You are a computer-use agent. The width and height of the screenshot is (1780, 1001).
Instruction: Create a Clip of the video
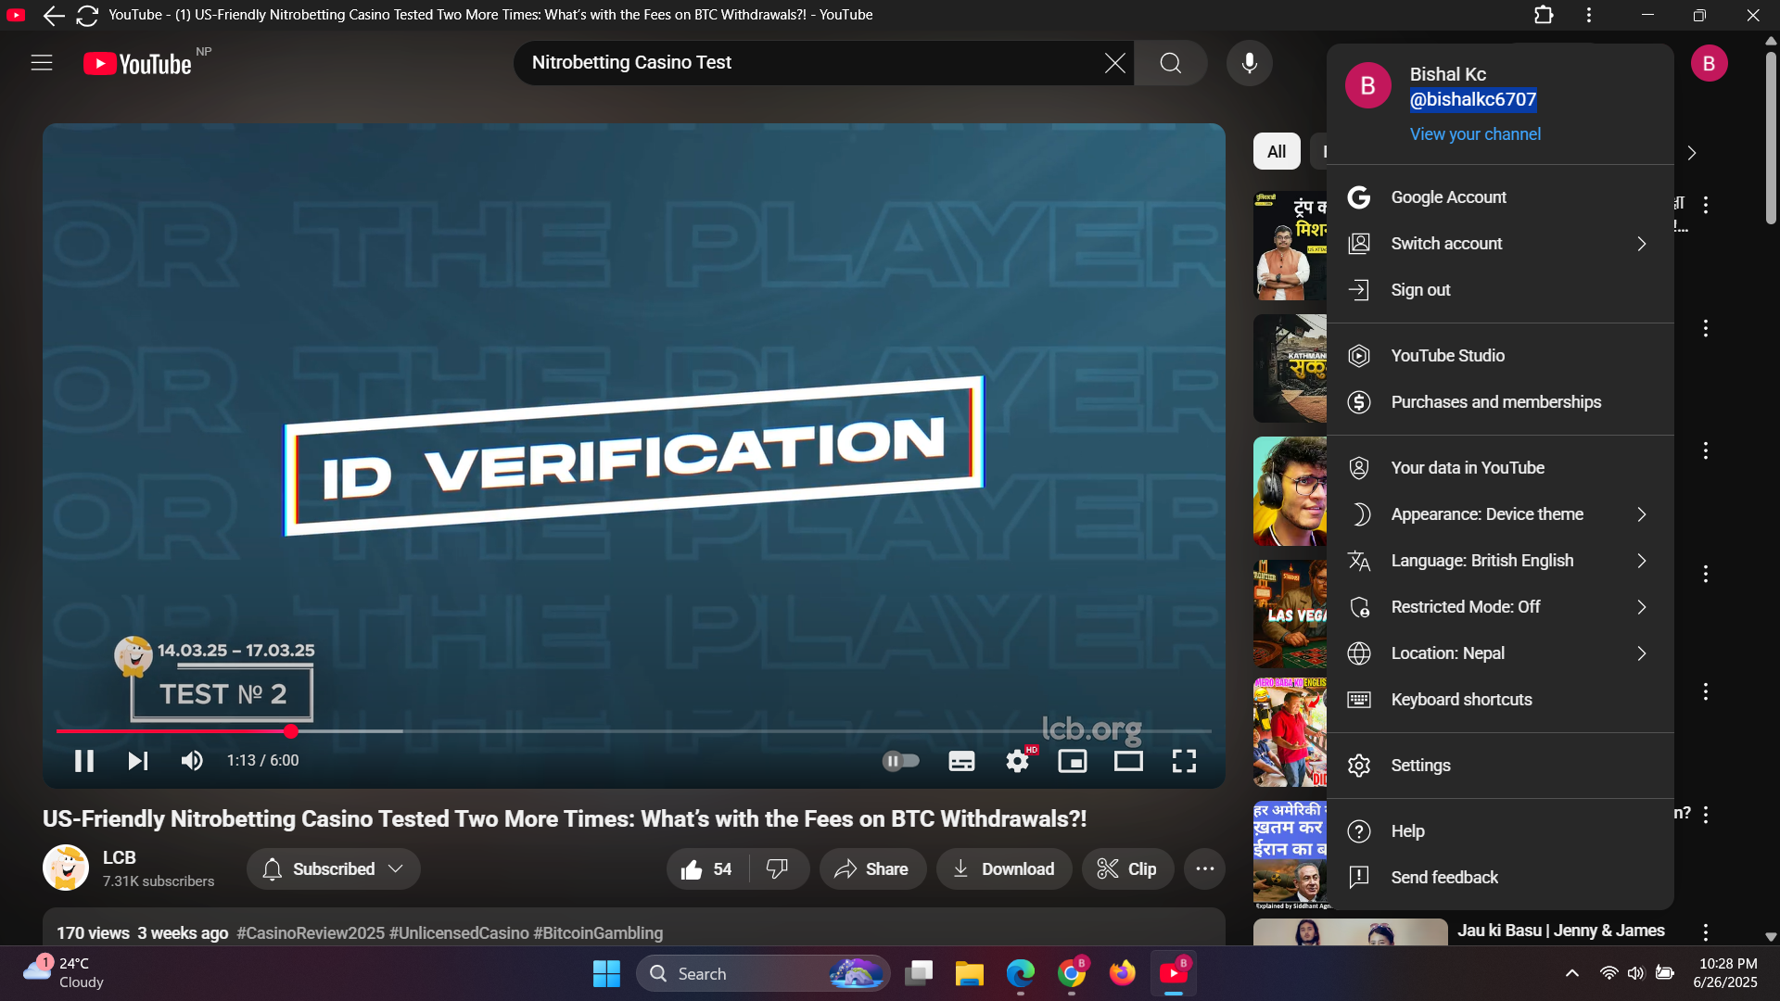pyautogui.click(x=1127, y=869)
